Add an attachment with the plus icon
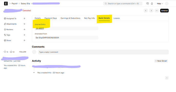176x92 pixels. click(24, 24)
